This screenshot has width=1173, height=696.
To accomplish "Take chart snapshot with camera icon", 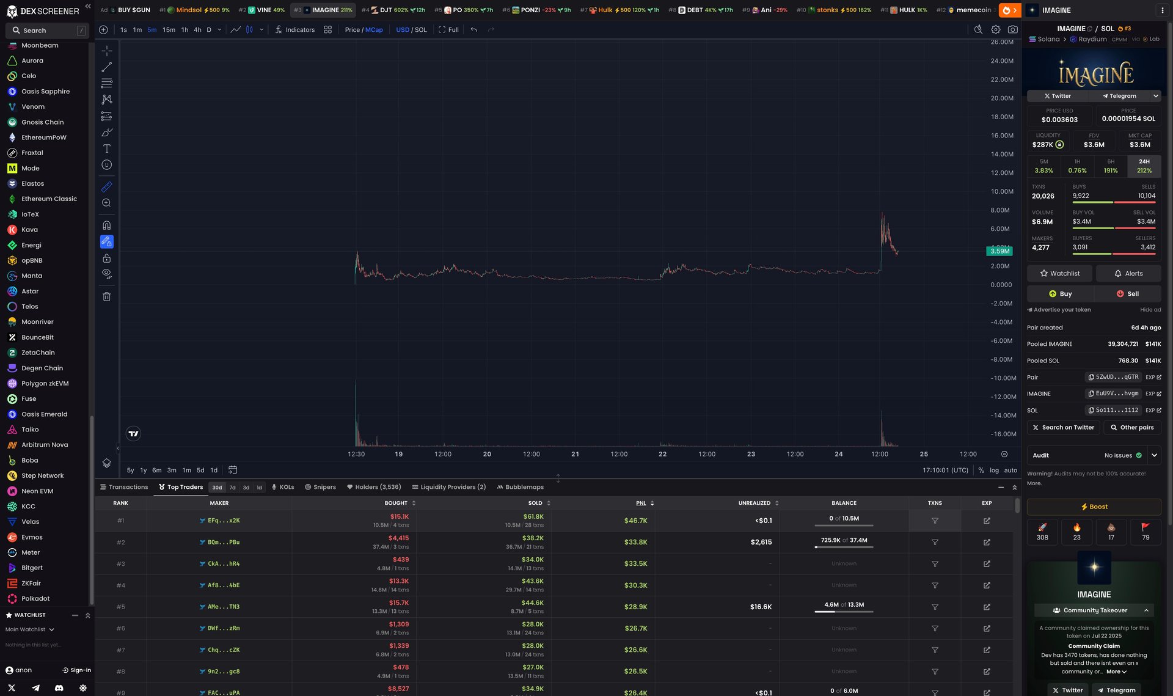I will (1013, 29).
